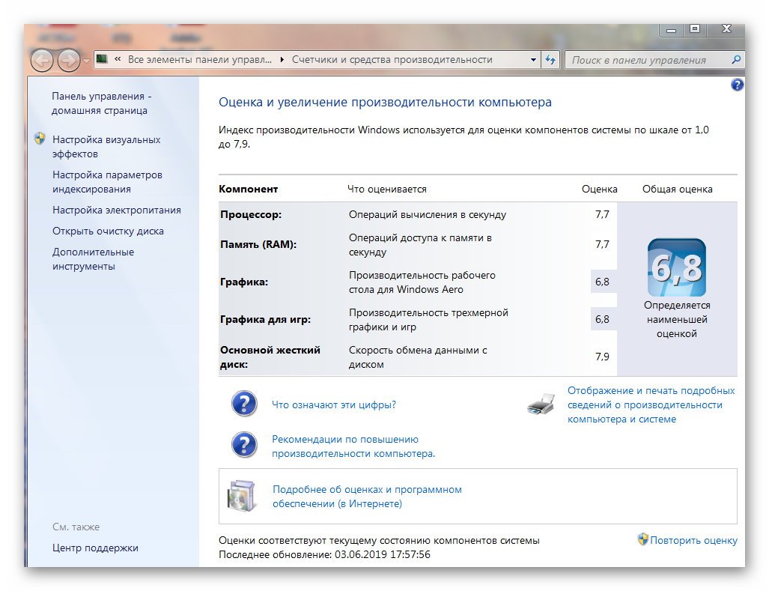The width and height of the screenshot is (769, 591).
Task: Click the printer icon for detailed report
Action: (541, 405)
